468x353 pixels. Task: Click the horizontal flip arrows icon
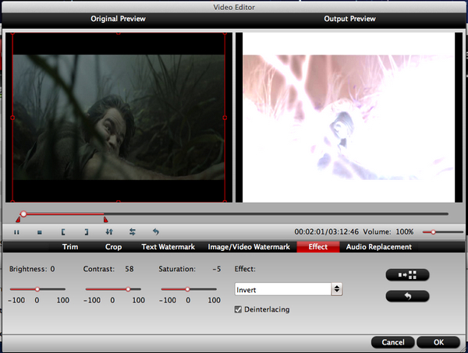pos(133,231)
